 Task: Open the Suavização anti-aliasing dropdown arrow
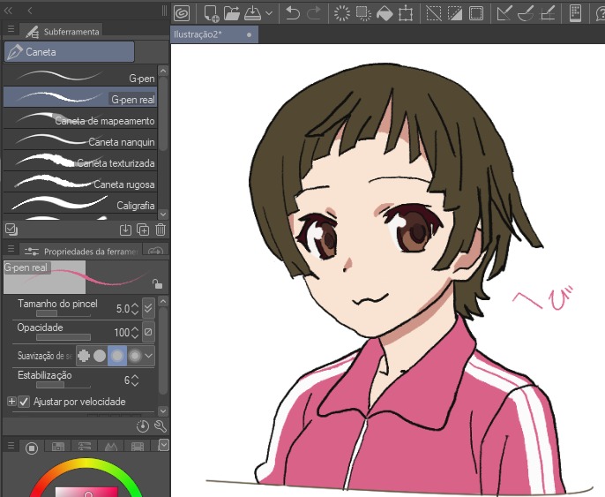tap(148, 356)
